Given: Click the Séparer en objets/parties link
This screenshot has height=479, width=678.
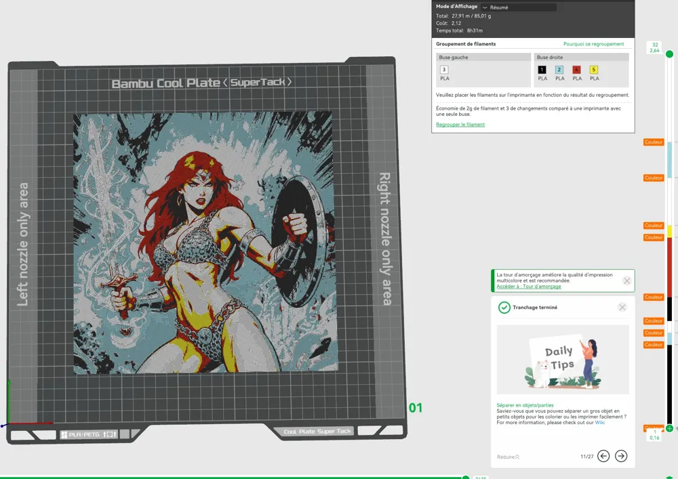Looking at the screenshot, I should coord(525,405).
